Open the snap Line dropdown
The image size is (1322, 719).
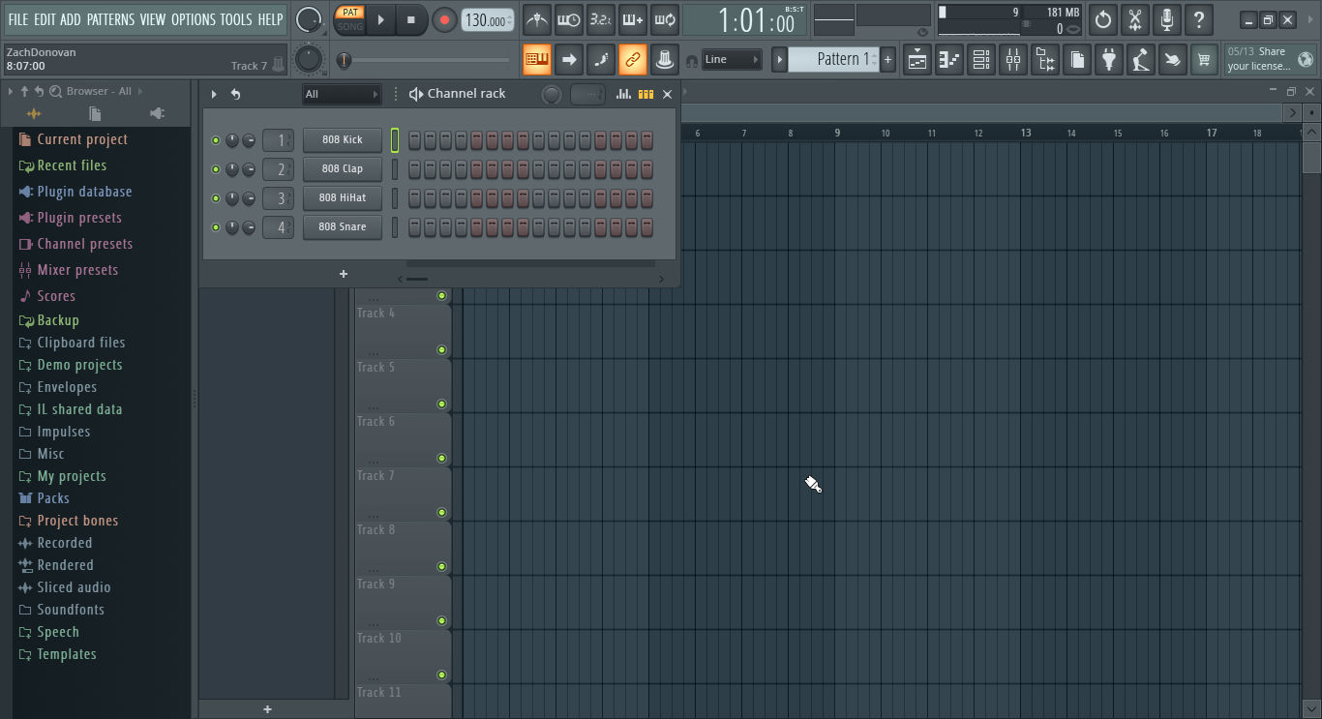pos(732,60)
